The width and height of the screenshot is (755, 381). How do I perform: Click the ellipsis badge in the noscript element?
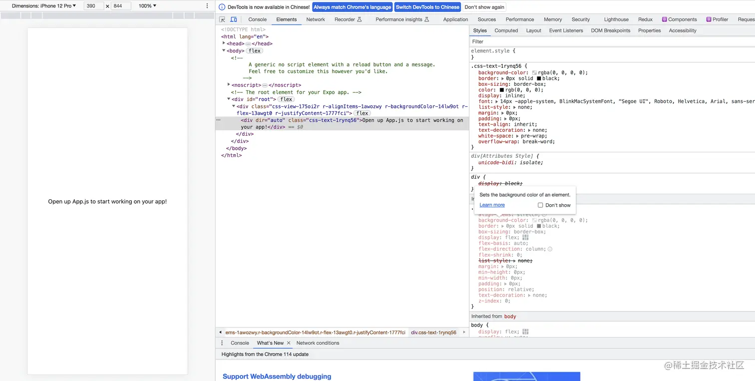click(x=265, y=85)
